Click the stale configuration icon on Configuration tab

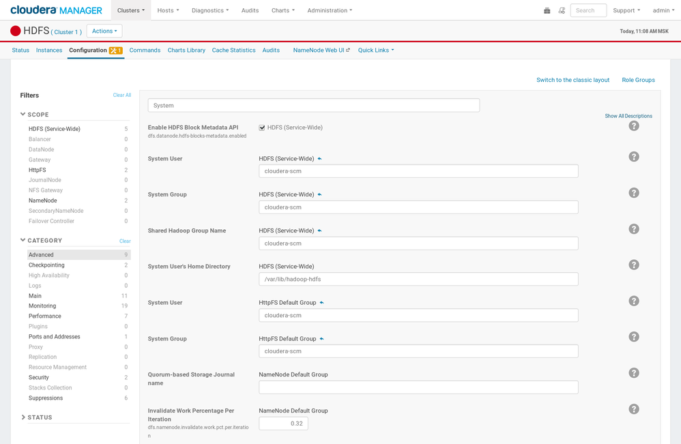115,50
